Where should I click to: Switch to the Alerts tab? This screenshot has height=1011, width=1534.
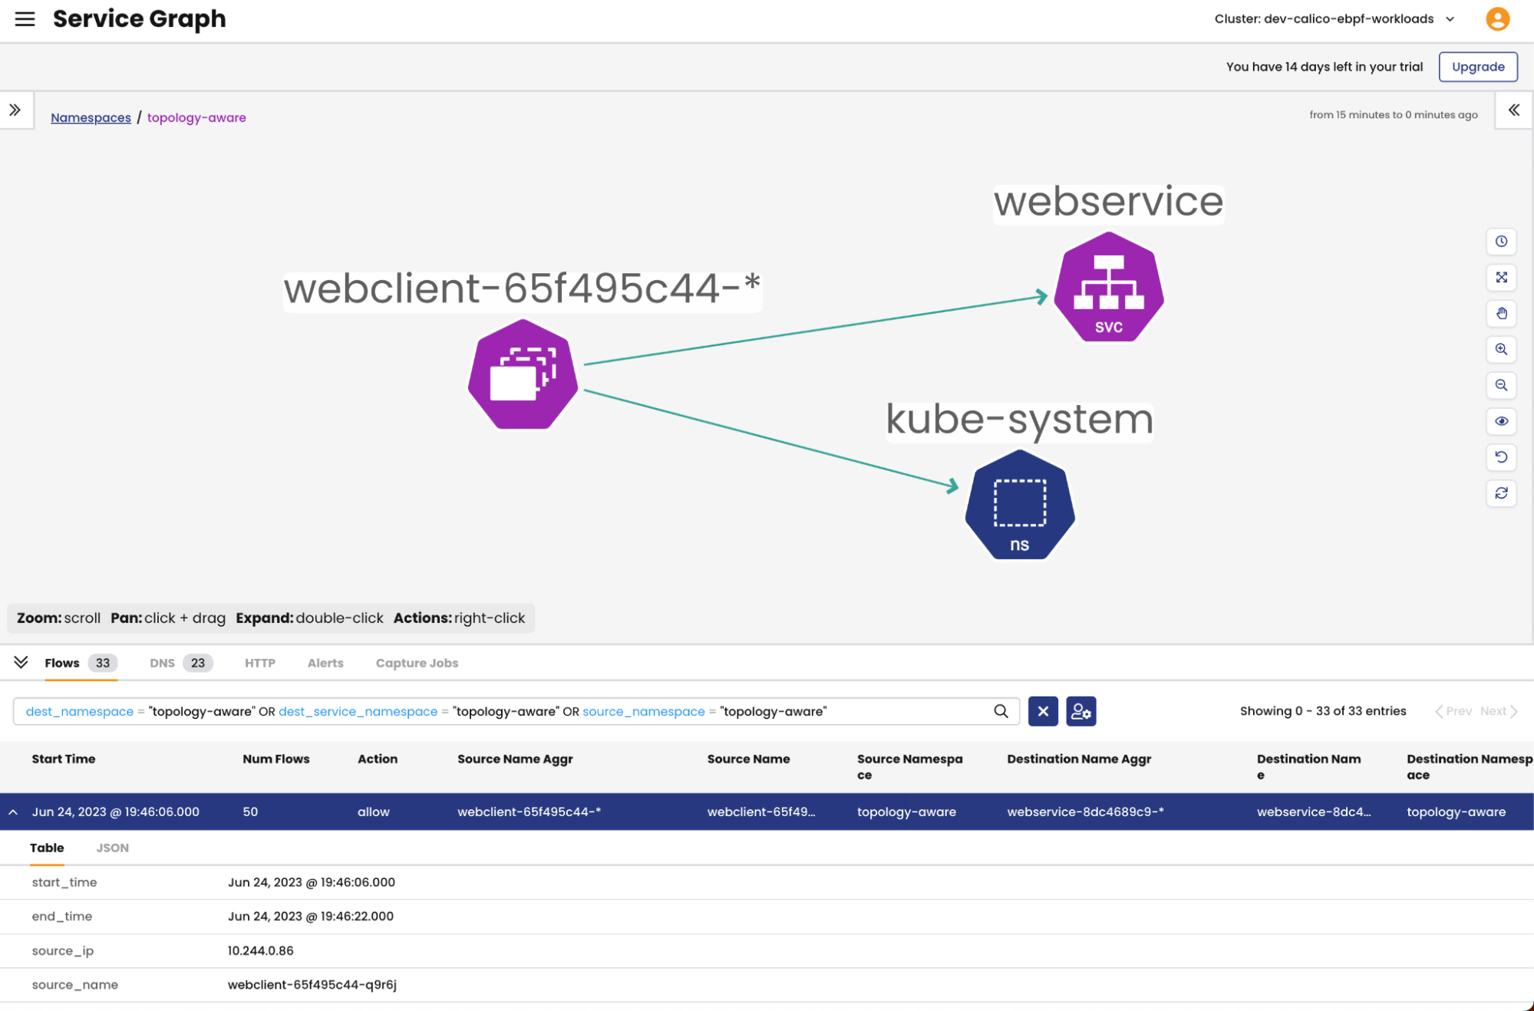coord(325,663)
